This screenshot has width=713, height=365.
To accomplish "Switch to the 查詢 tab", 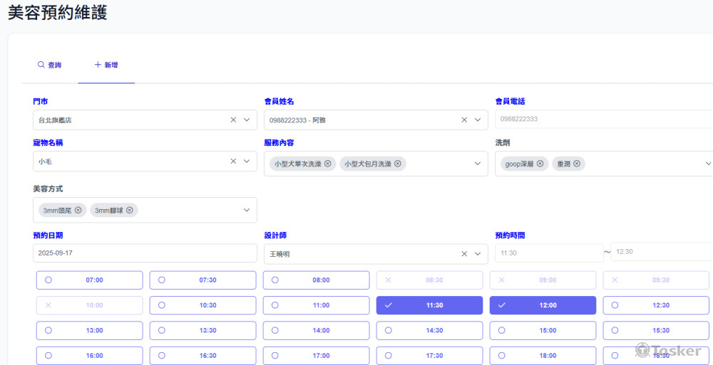I will coord(49,65).
